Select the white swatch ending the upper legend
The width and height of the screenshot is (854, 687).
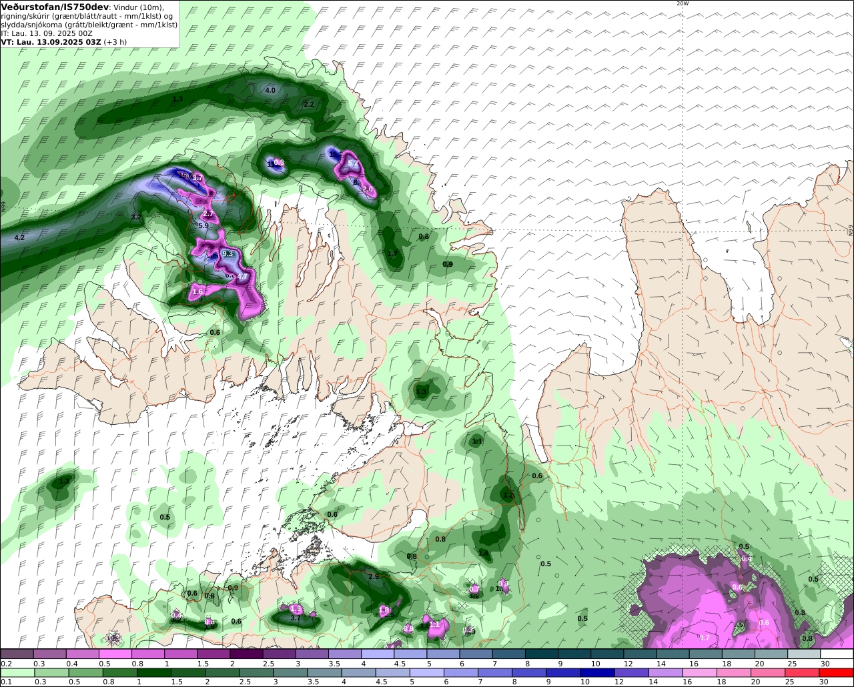pos(837,654)
